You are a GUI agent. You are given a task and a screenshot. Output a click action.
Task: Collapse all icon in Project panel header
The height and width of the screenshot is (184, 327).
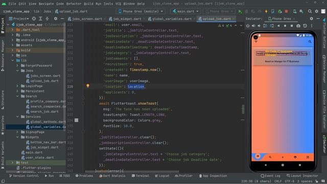point(47,18)
